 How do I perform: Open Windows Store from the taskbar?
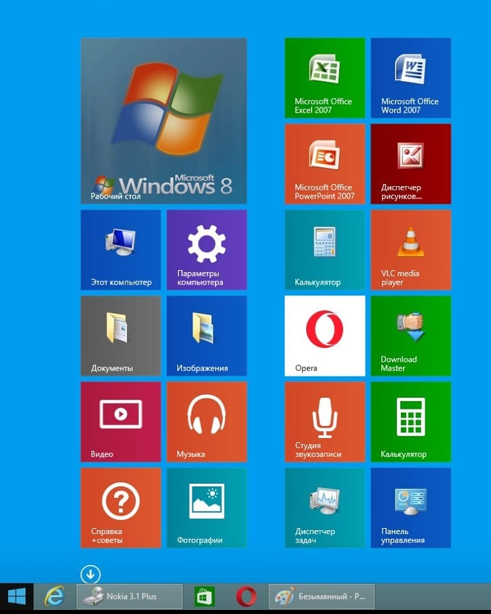click(x=205, y=596)
